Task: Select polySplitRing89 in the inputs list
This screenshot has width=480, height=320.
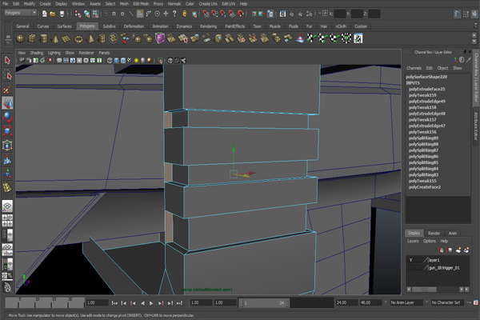Action: coord(423,138)
